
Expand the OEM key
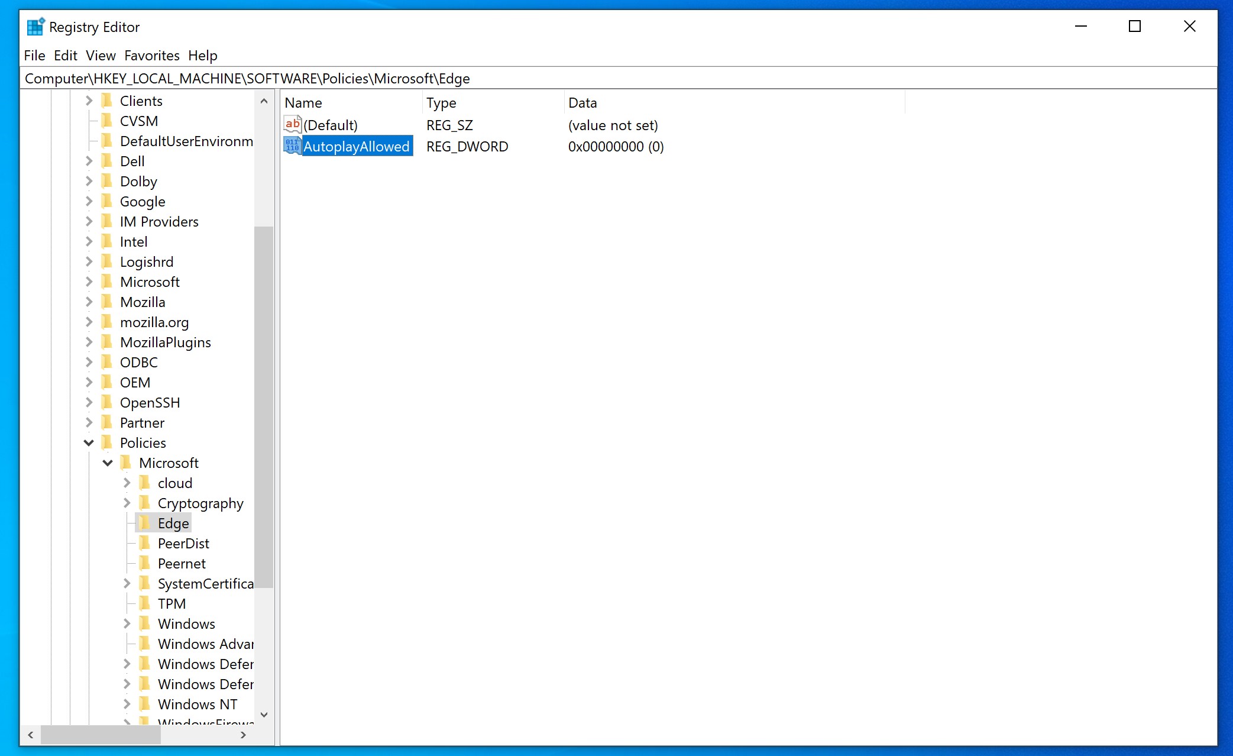point(89,382)
